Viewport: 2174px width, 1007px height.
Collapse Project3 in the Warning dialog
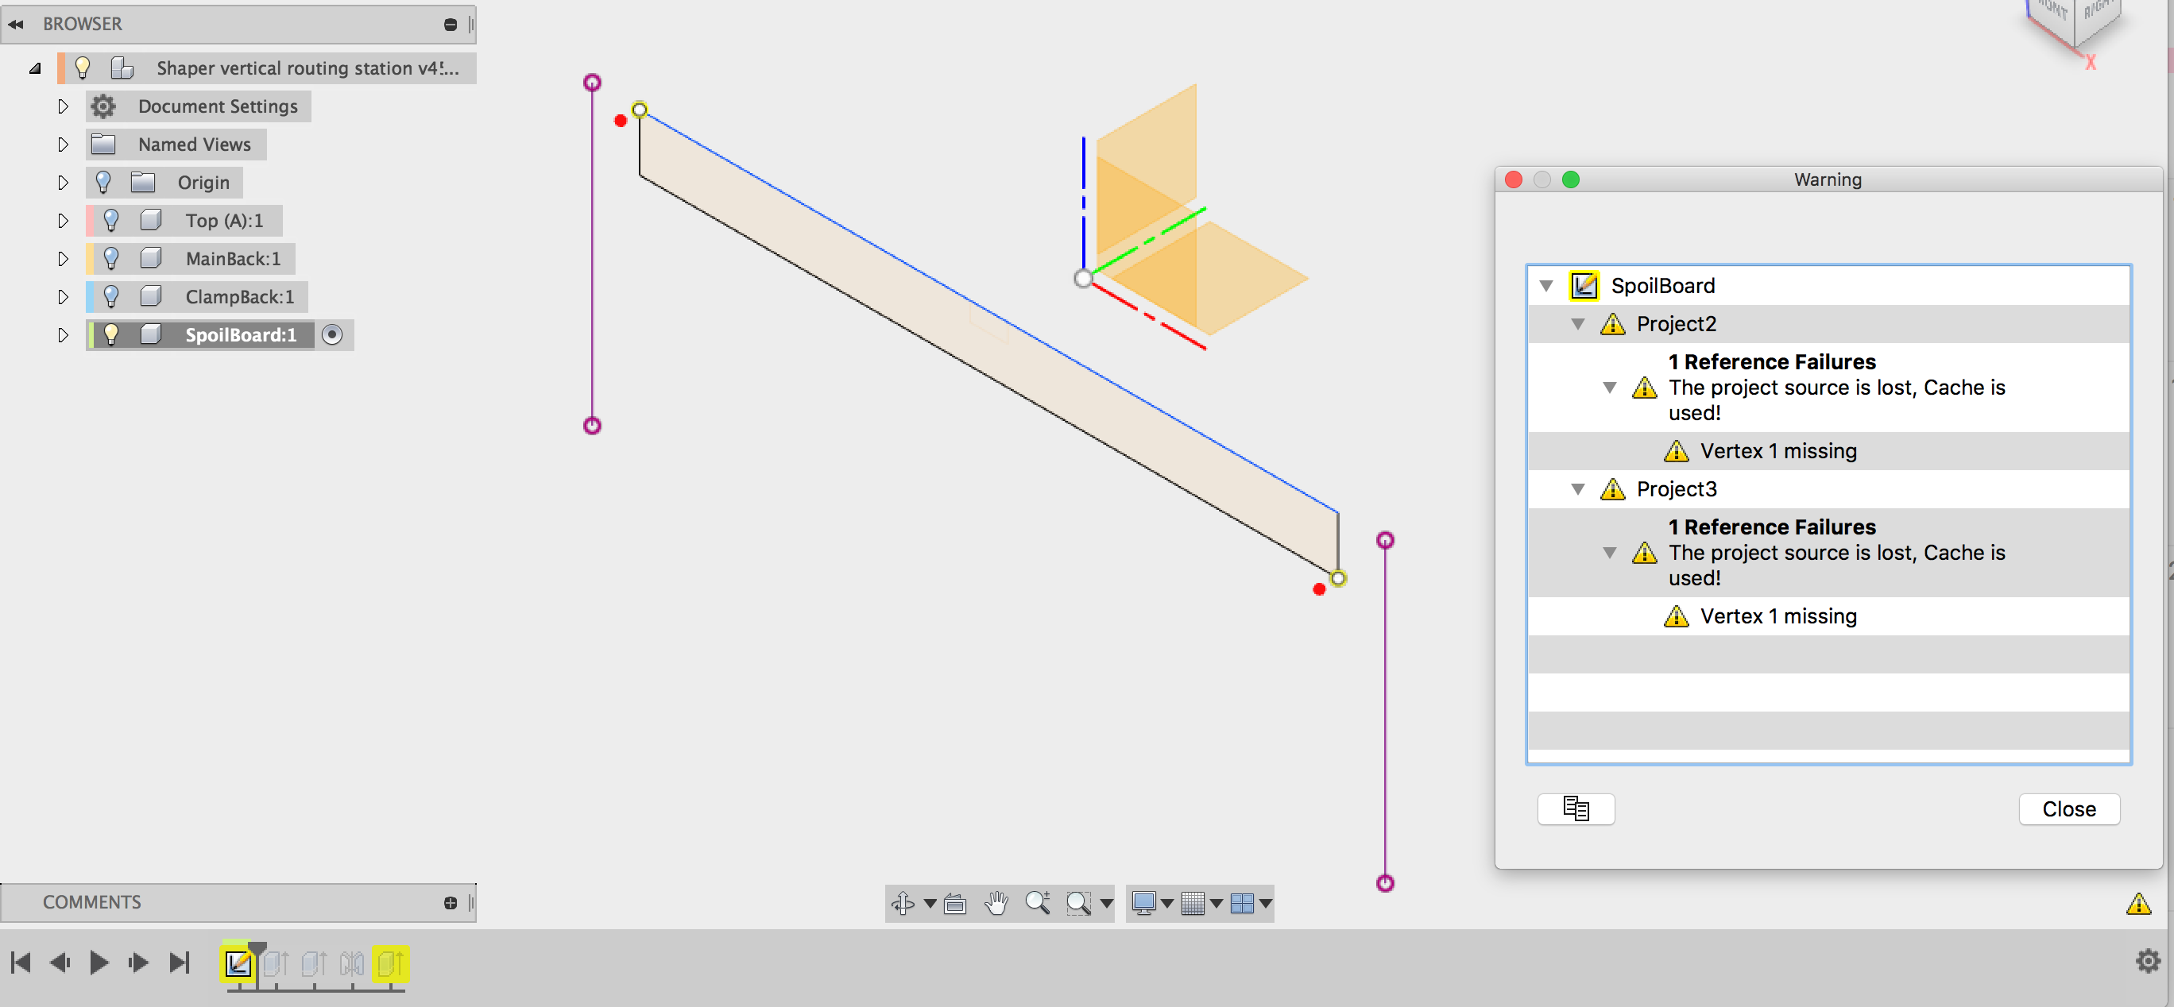pyautogui.click(x=1577, y=489)
